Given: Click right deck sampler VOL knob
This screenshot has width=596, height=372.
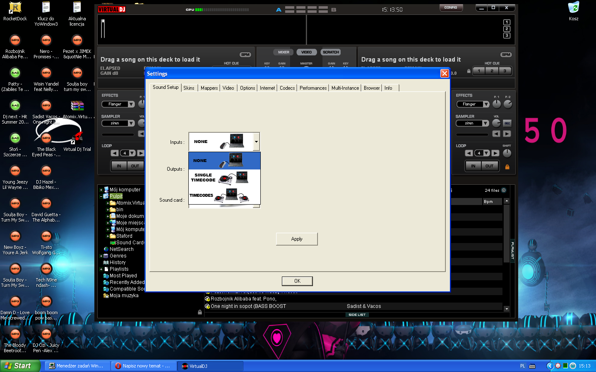Looking at the screenshot, I should pyautogui.click(x=496, y=123).
